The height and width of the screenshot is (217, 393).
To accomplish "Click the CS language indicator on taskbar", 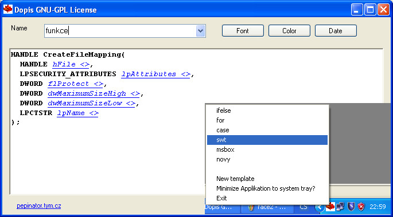I will pyautogui.click(x=303, y=207).
